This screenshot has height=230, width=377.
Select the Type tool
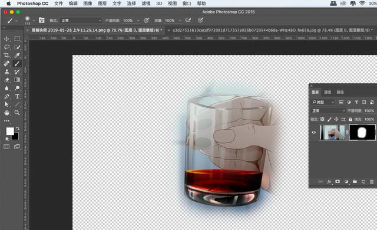17,96
